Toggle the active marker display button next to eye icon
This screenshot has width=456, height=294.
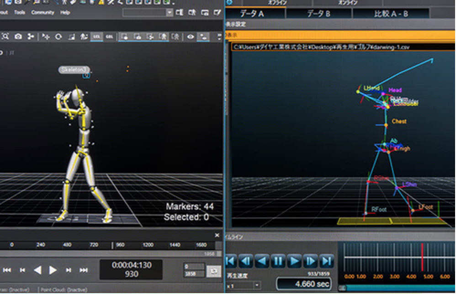pos(204,37)
